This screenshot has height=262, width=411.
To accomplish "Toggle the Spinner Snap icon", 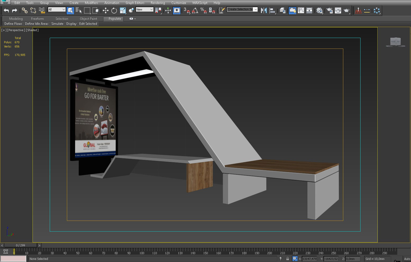I will pos(212,11).
